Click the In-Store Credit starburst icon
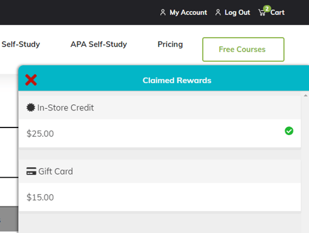The width and height of the screenshot is (309, 233). [x=31, y=107]
